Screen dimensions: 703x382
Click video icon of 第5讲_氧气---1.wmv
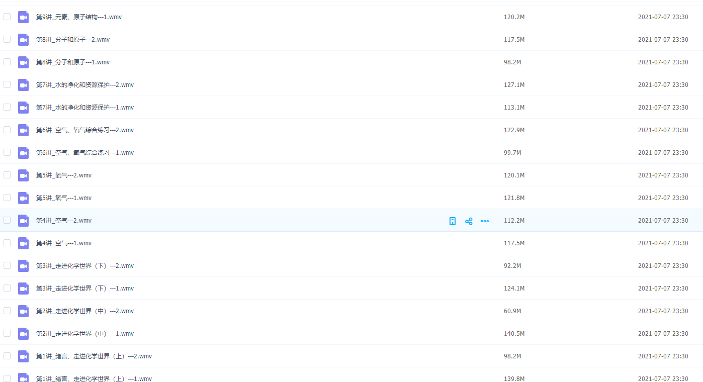pos(24,198)
